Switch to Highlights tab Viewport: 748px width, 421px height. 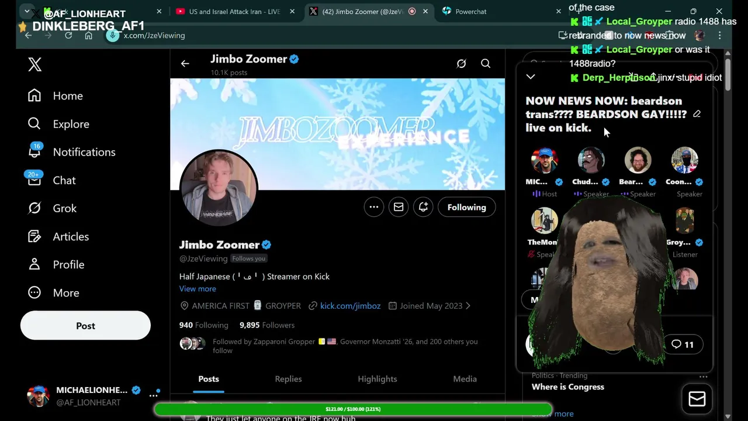point(378,379)
